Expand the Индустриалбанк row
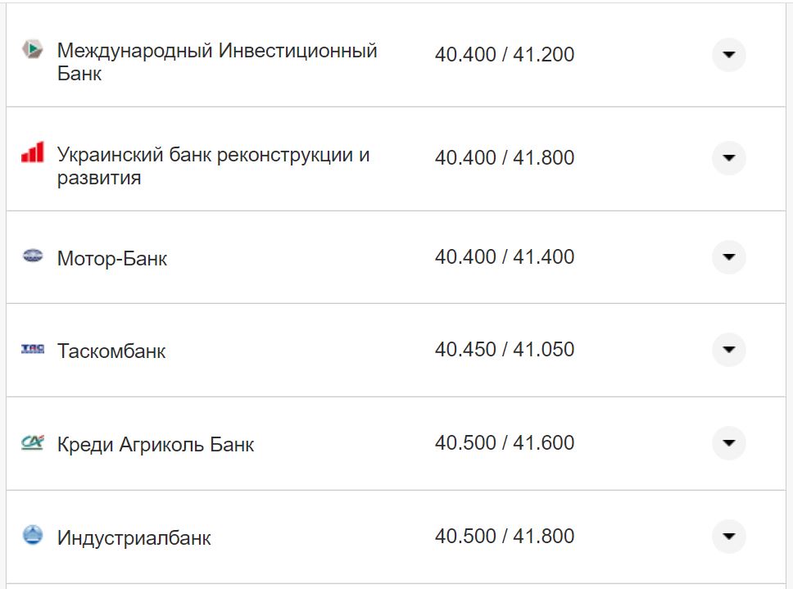Viewport: 793px width, 589px height. coord(727,537)
